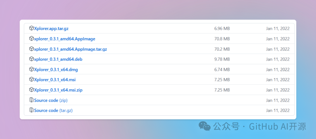Download Xplorer.app.tar.gz
This screenshot has width=316, height=139.
[x=51, y=29]
